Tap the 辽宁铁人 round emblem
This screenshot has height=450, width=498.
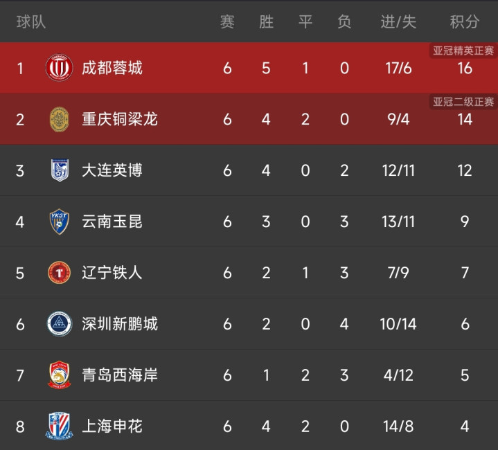(x=59, y=273)
